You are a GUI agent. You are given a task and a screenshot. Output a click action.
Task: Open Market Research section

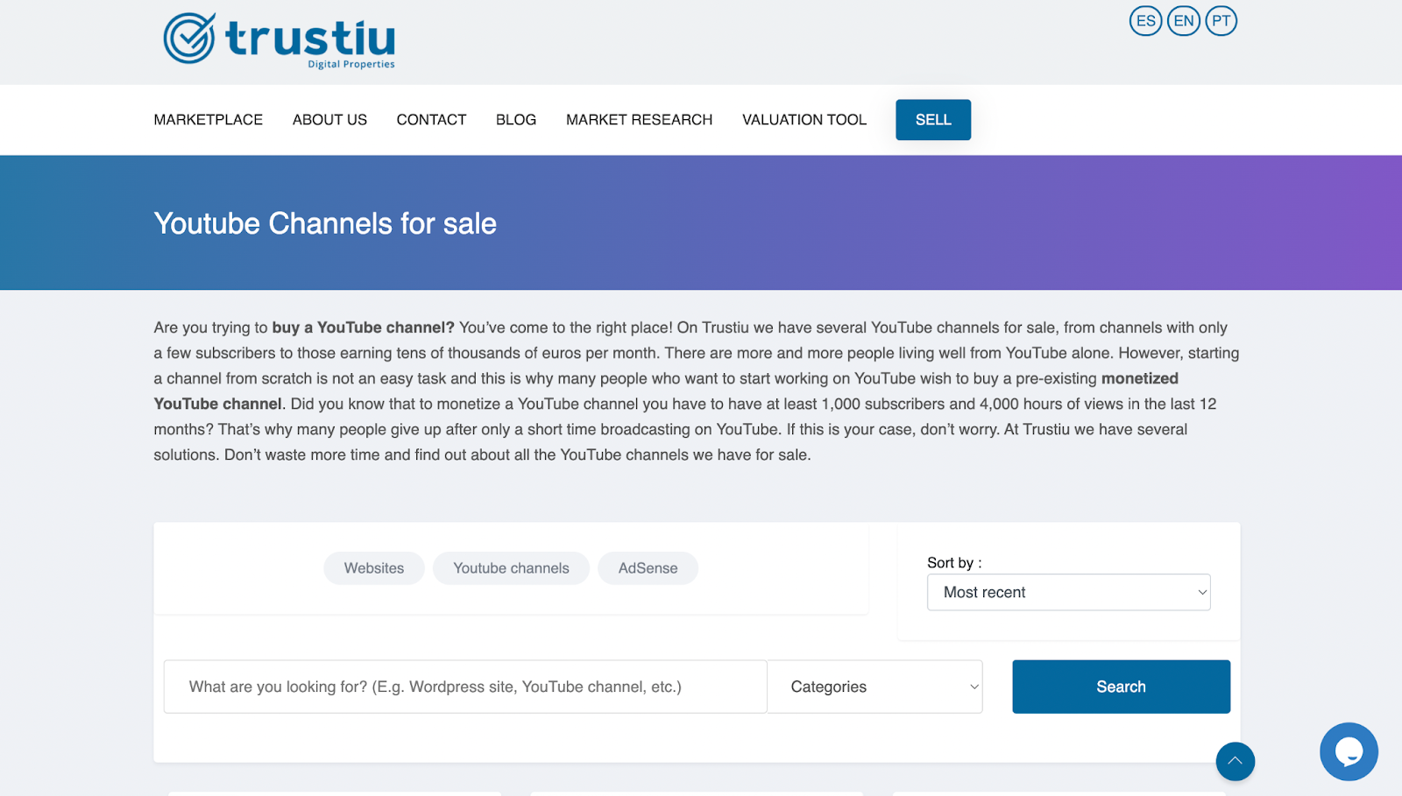click(x=640, y=120)
